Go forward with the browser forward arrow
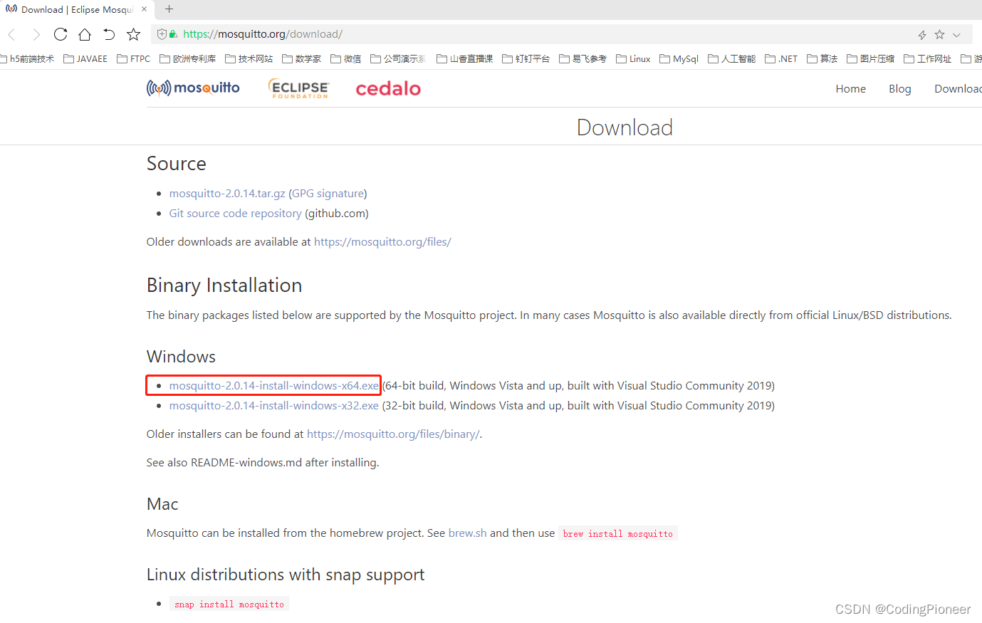 (x=36, y=34)
